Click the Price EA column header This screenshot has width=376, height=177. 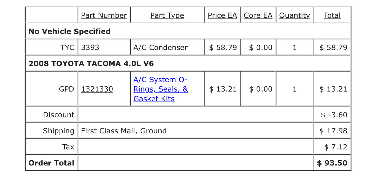pyautogui.click(x=223, y=15)
